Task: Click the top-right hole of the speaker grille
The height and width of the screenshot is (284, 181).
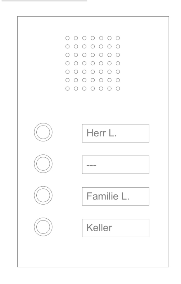Action: (118, 38)
